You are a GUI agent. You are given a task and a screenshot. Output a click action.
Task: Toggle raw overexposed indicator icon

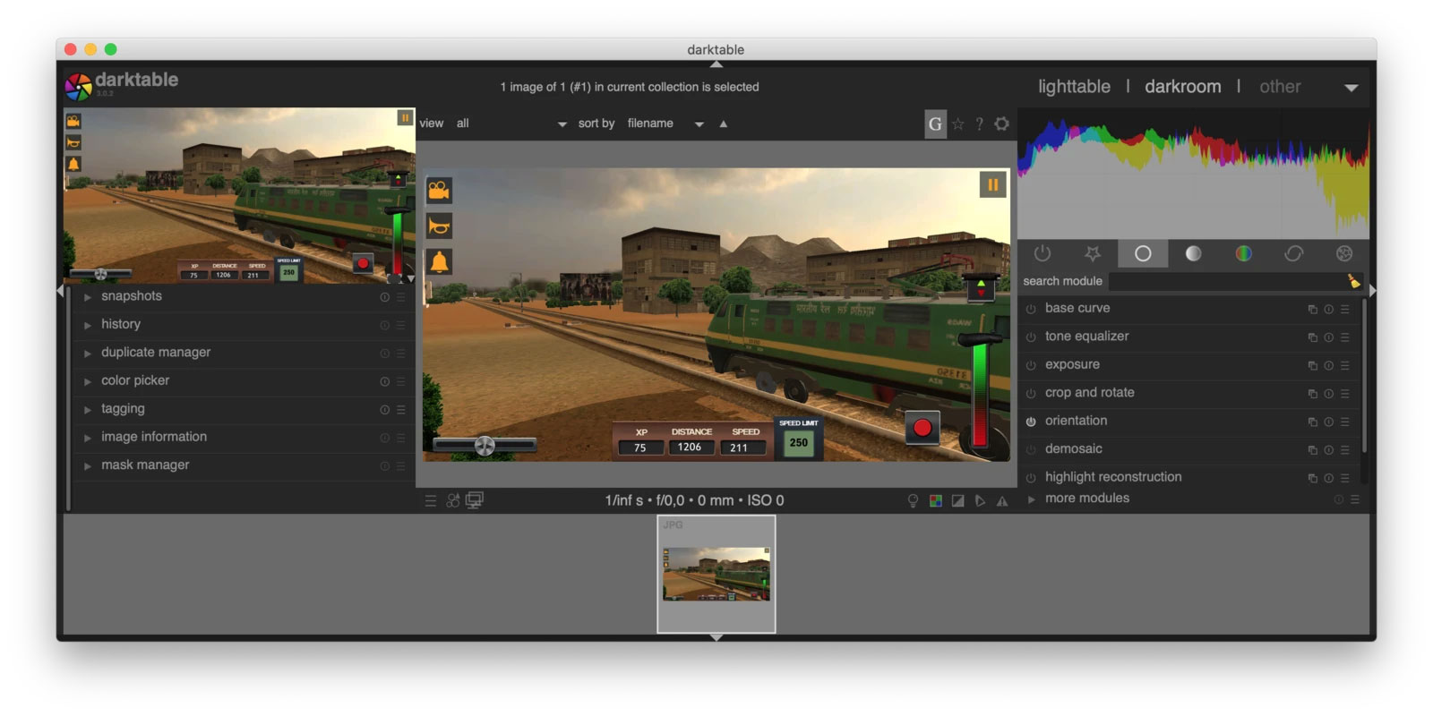[x=935, y=501]
